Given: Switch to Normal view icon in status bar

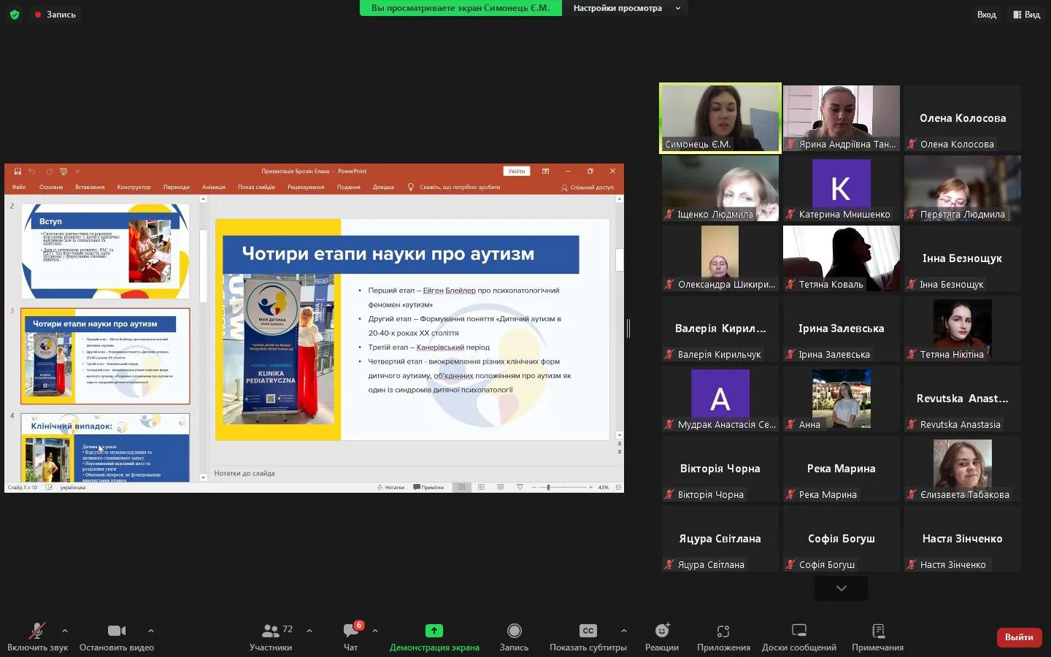Looking at the screenshot, I should coord(461,487).
